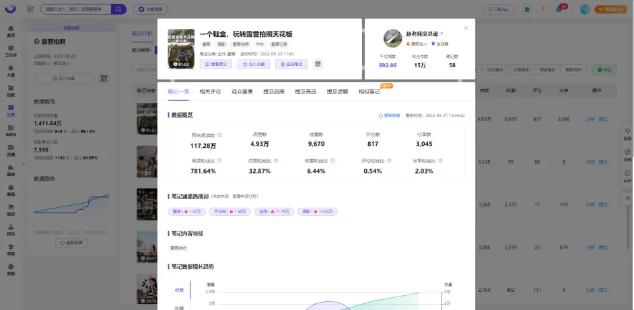Show info tooltip for 分享粉丝比
This screenshot has height=310, width=634.
[440, 161]
